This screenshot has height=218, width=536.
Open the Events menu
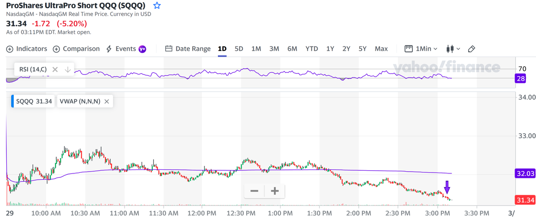126,49
